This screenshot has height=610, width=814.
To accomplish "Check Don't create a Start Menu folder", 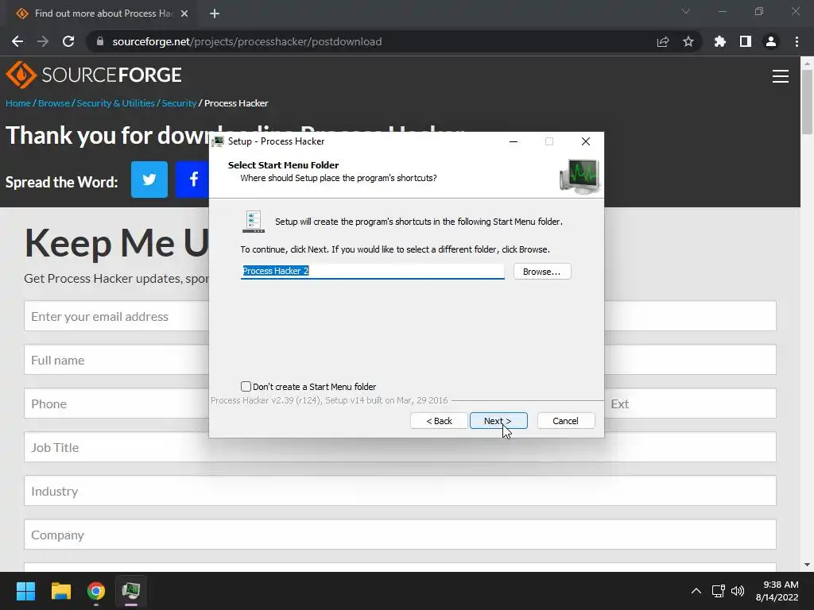I will point(246,387).
